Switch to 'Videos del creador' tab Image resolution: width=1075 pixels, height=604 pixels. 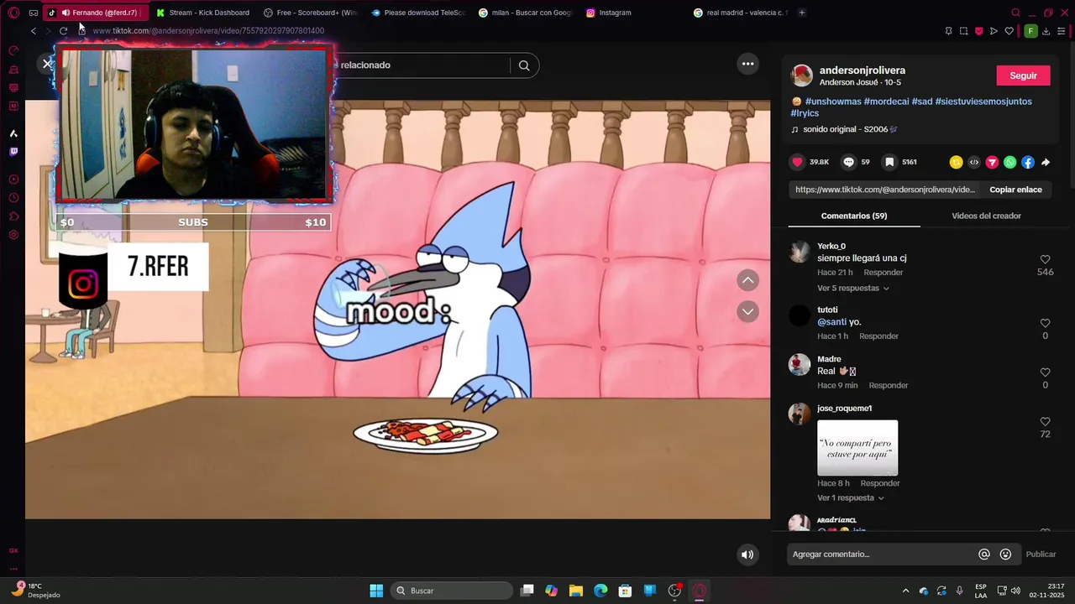pos(986,216)
